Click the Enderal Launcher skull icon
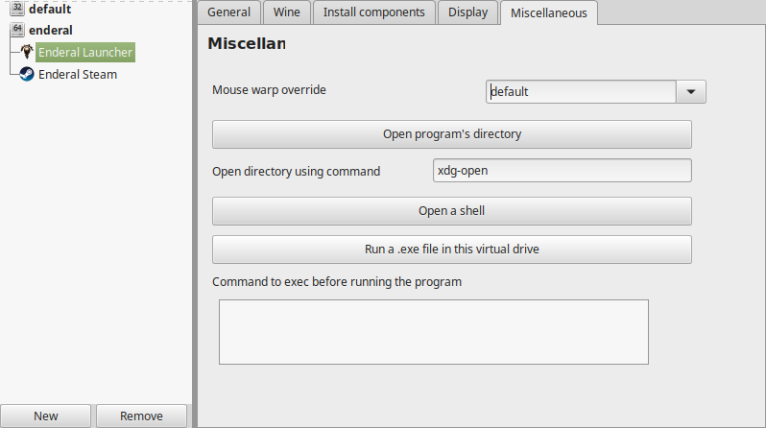This screenshot has width=766, height=428. pos(26,52)
